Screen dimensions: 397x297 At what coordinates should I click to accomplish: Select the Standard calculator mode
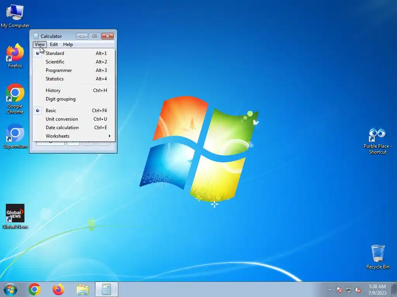tap(73, 53)
